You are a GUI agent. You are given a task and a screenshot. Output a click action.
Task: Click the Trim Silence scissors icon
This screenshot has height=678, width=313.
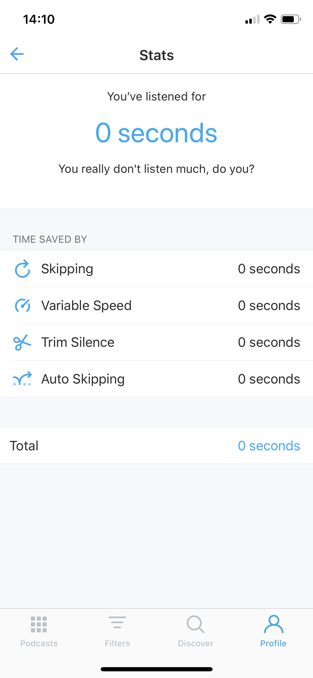(22, 342)
